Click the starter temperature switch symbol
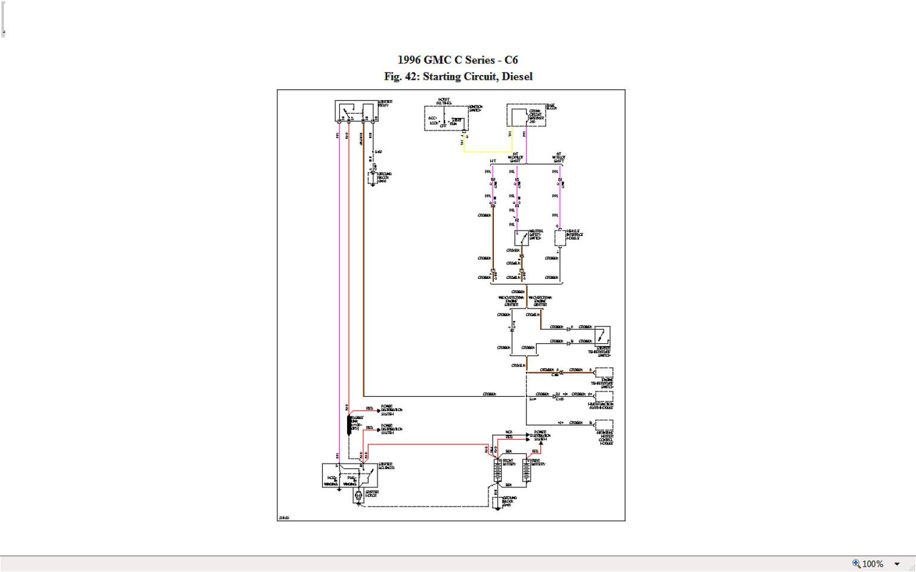916x572 pixels. point(602,335)
